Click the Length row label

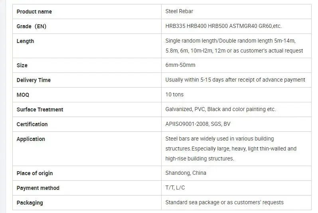click(26, 41)
